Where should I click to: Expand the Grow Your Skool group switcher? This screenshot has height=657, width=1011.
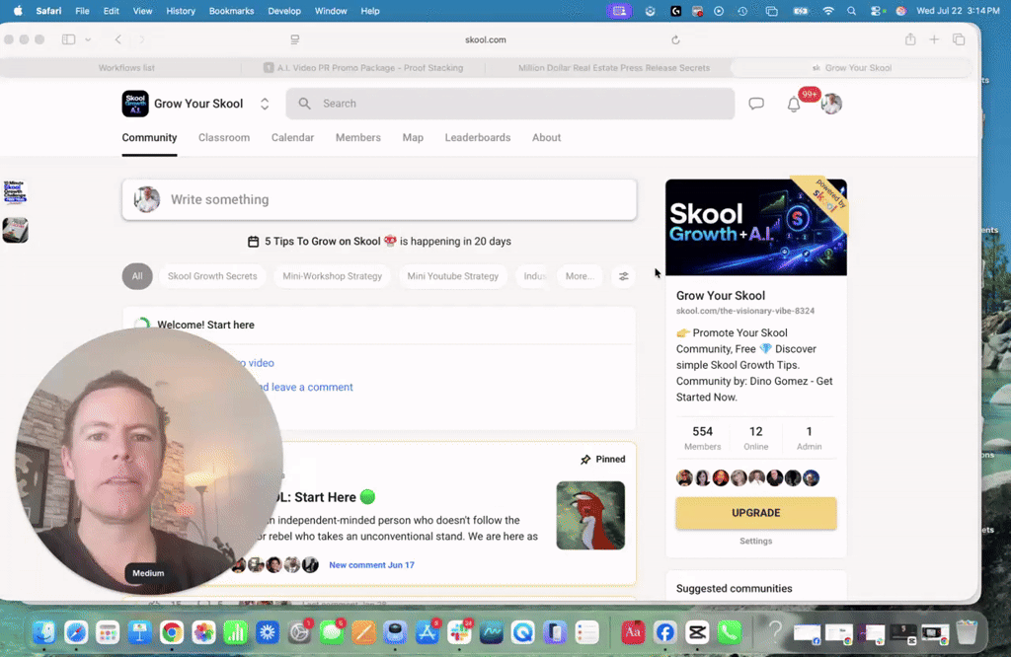(265, 104)
